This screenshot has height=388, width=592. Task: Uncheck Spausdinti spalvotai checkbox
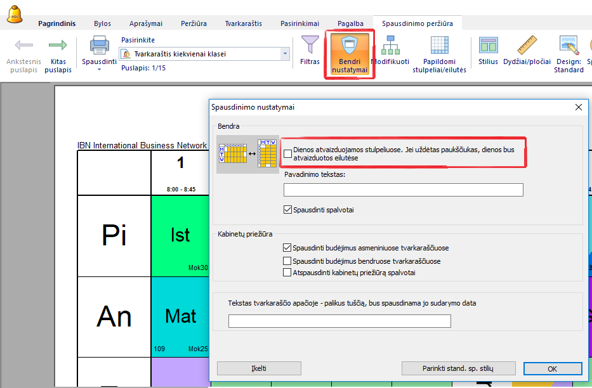[x=288, y=209]
